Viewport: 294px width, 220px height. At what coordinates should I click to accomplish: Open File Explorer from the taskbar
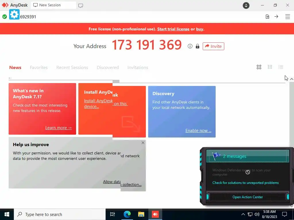click(x=141, y=214)
